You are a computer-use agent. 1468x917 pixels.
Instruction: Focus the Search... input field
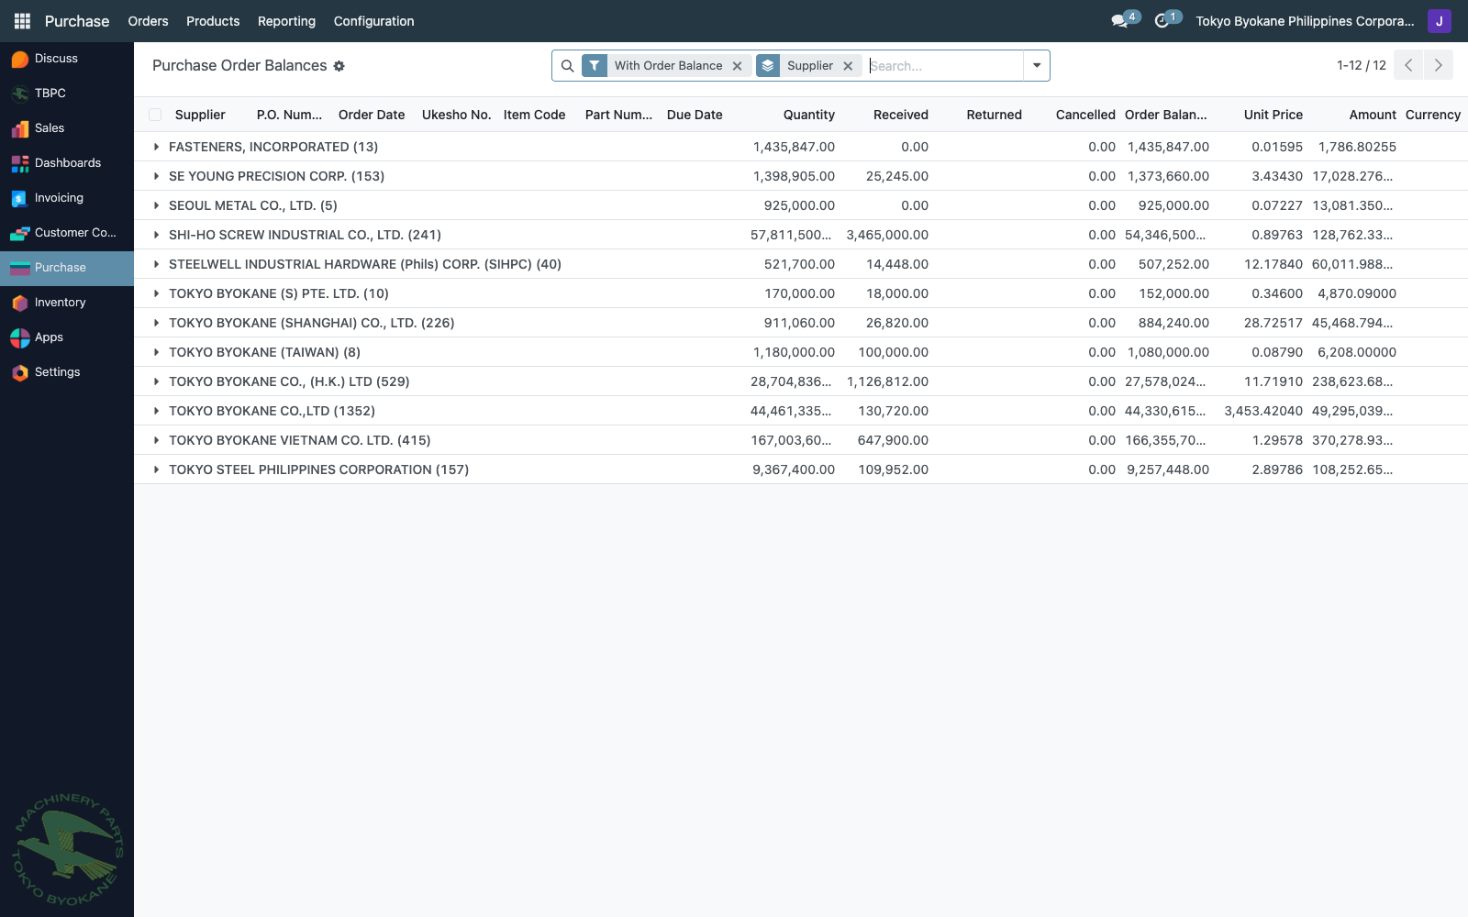pyautogui.click(x=944, y=66)
